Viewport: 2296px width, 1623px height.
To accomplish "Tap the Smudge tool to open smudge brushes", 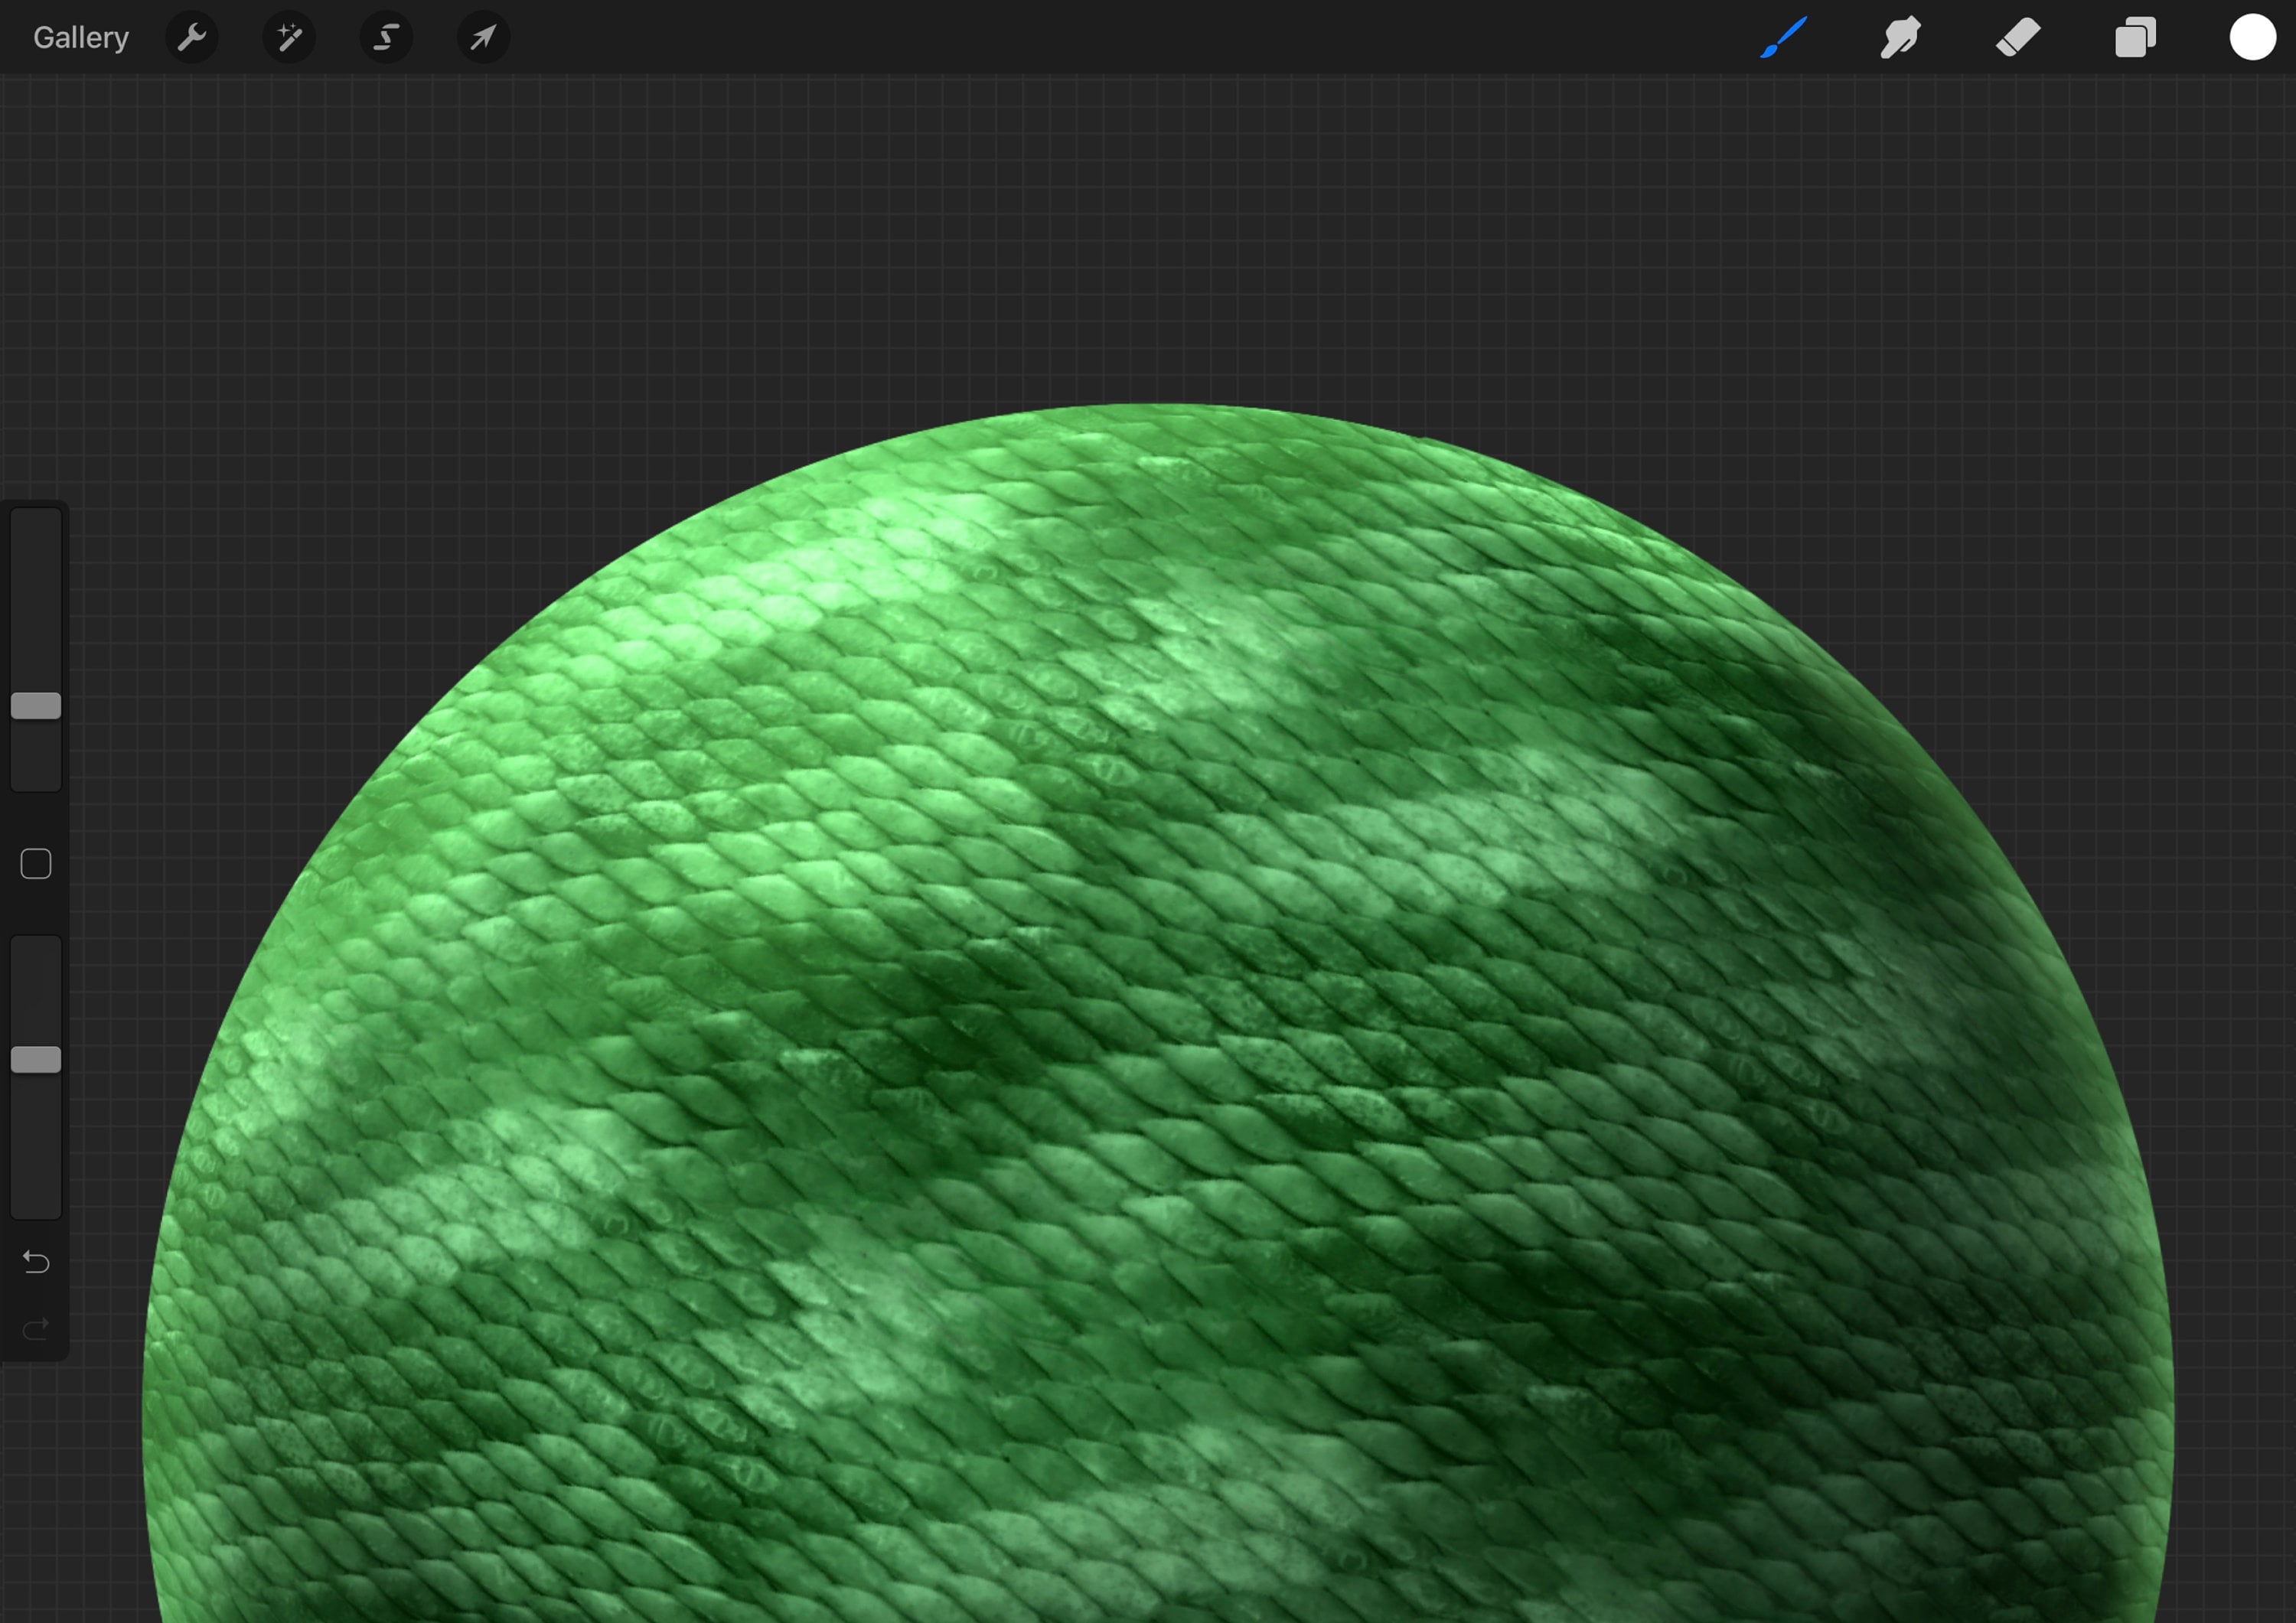I will (x=1900, y=37).
